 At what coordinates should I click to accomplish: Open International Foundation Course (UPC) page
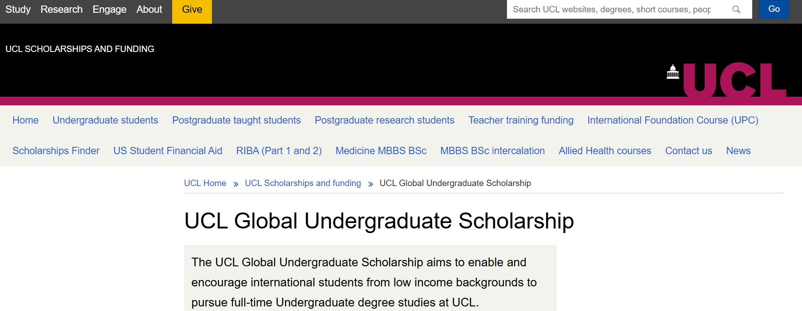coord(673,120)
